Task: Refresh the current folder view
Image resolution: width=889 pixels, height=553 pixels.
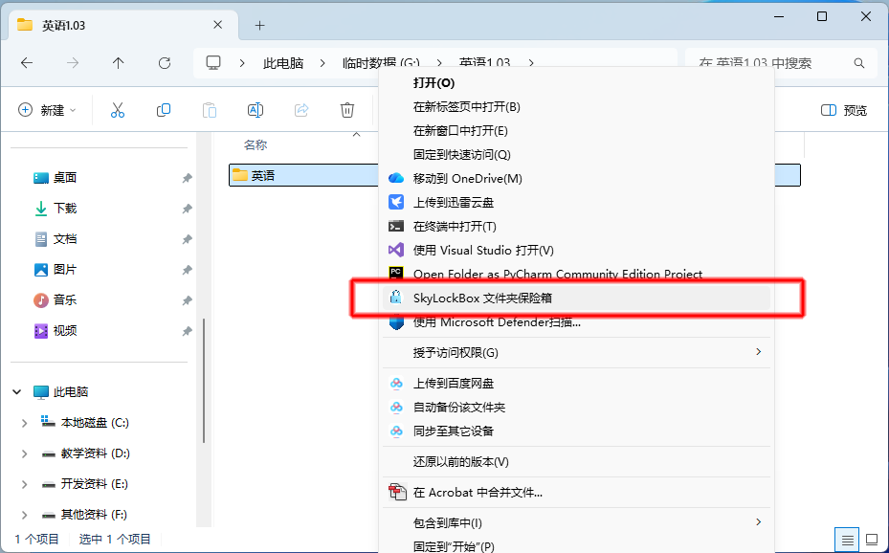Action: coord(165,63)
